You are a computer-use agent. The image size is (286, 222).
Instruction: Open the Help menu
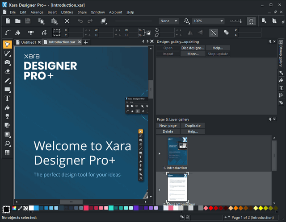tap(130, 12)
